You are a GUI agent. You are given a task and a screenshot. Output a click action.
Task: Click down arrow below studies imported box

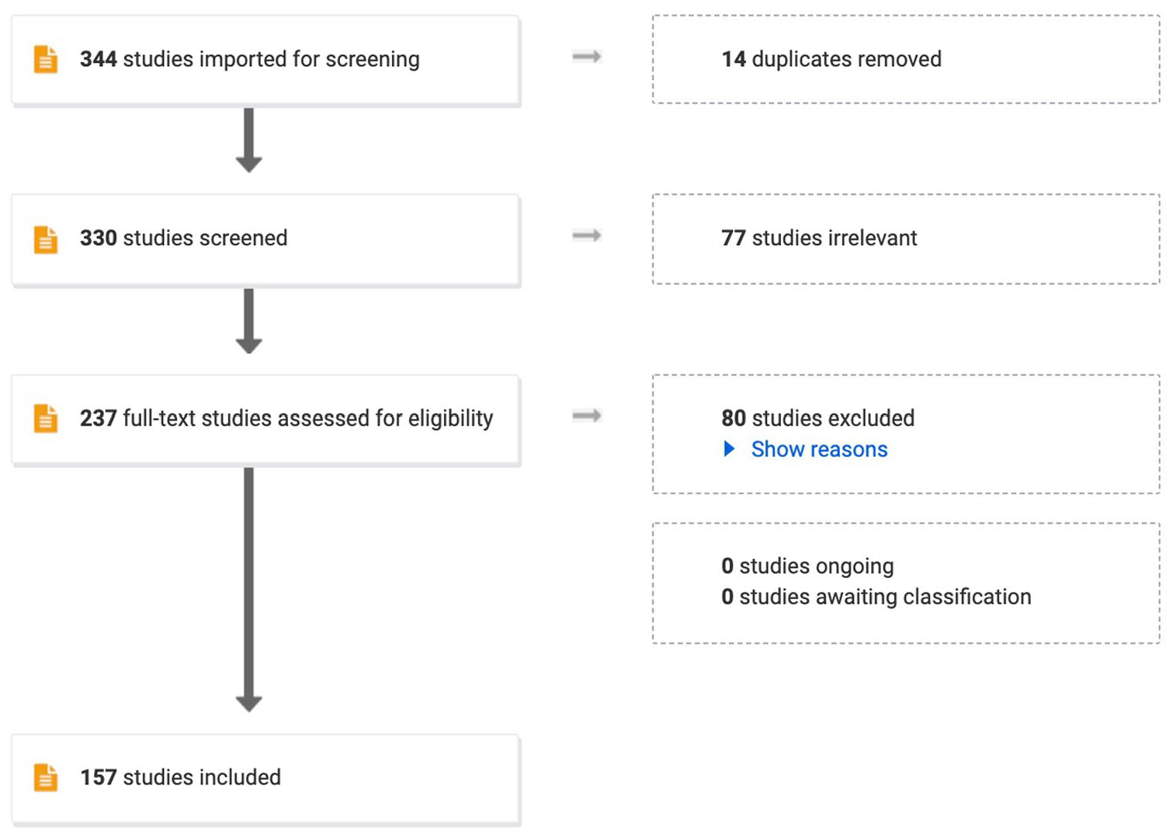(x=248, y=140)
